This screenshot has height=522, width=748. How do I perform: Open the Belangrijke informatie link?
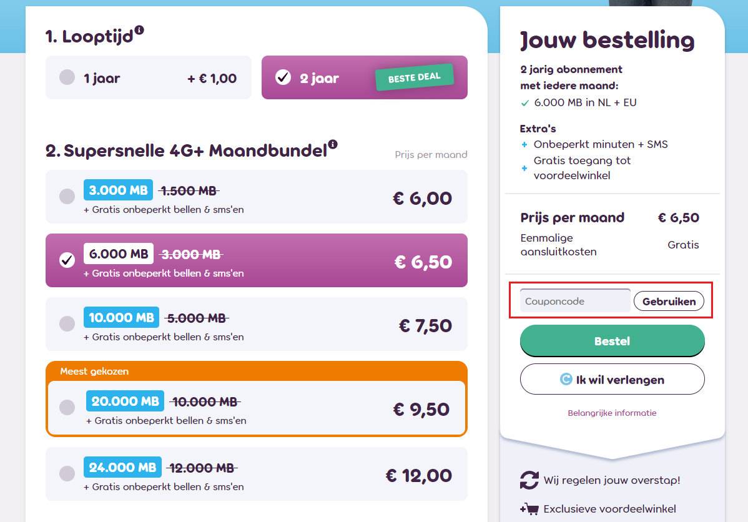click(x=612, y=413)
